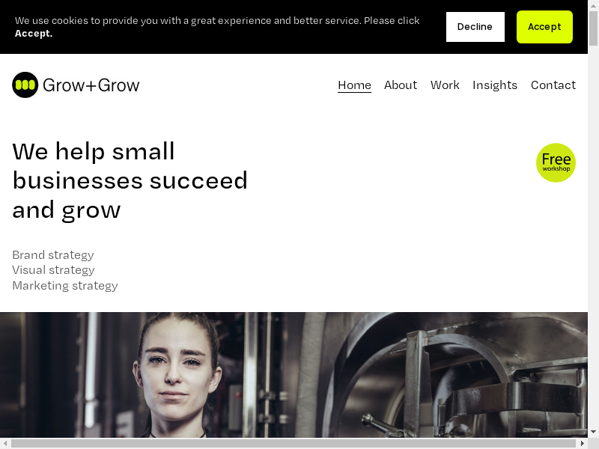Accept cookies with the yellow button

click(544, 27)
